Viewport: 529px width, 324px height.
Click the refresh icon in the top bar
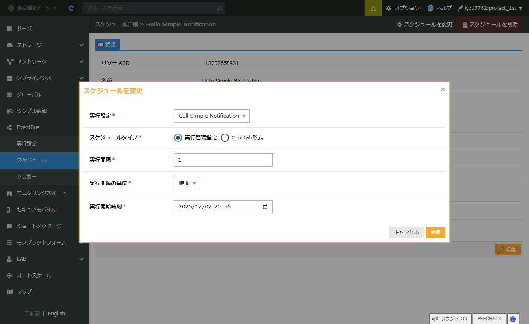pos(71,8)
